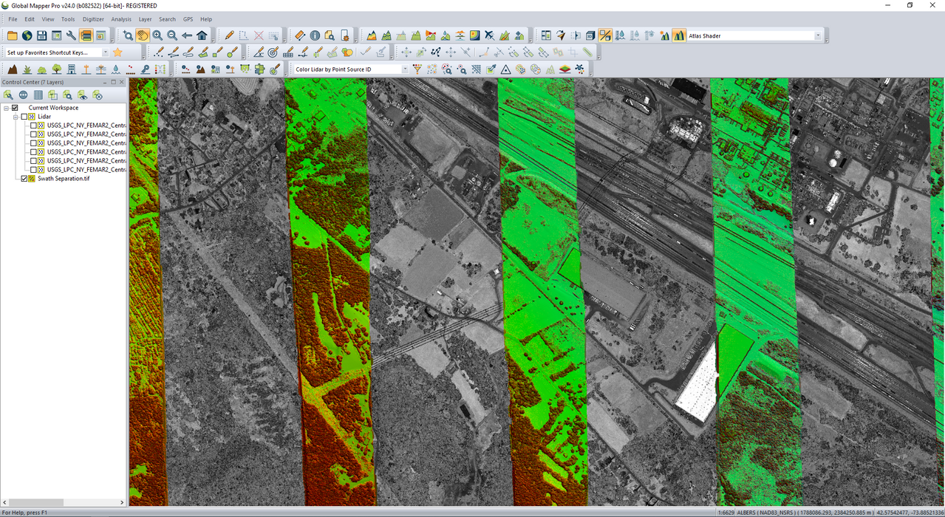Uncheck the Swath Separation.tif layer
This screenshot has width=945, height=517.
(24, 179)
